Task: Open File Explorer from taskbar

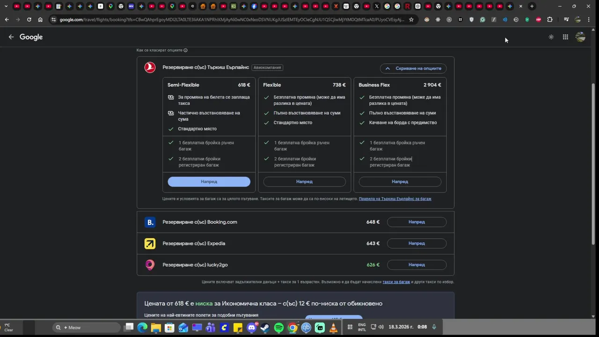Action: pos(156,328)
